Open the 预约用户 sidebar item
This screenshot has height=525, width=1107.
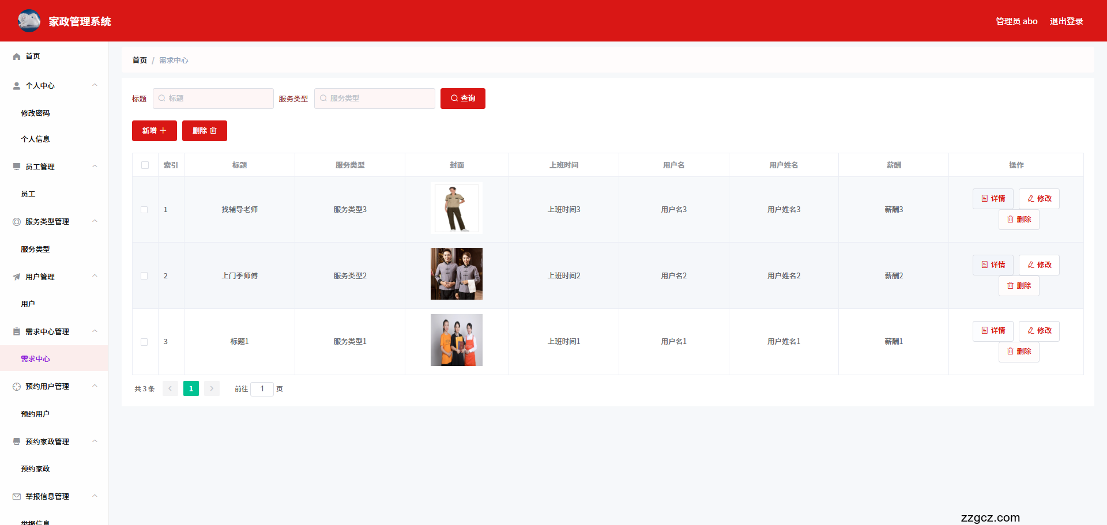click(35, 414)
